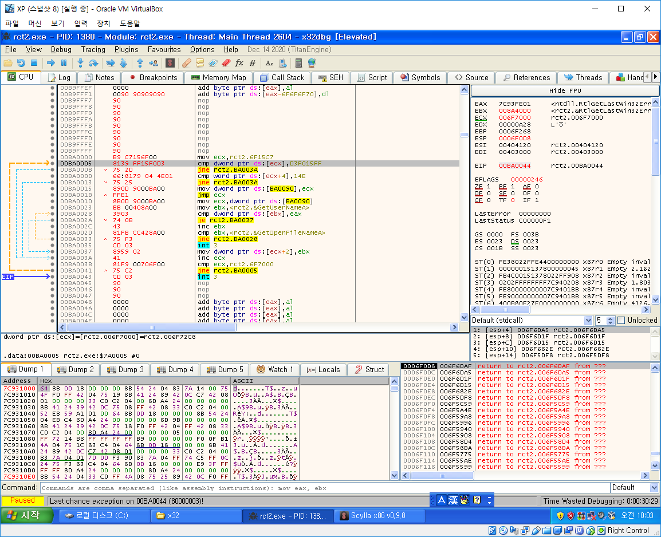Screen dimensions: 661x537
Task: Open the Default (stdcall) calling convention dropdown
Action: pos(532,321)
